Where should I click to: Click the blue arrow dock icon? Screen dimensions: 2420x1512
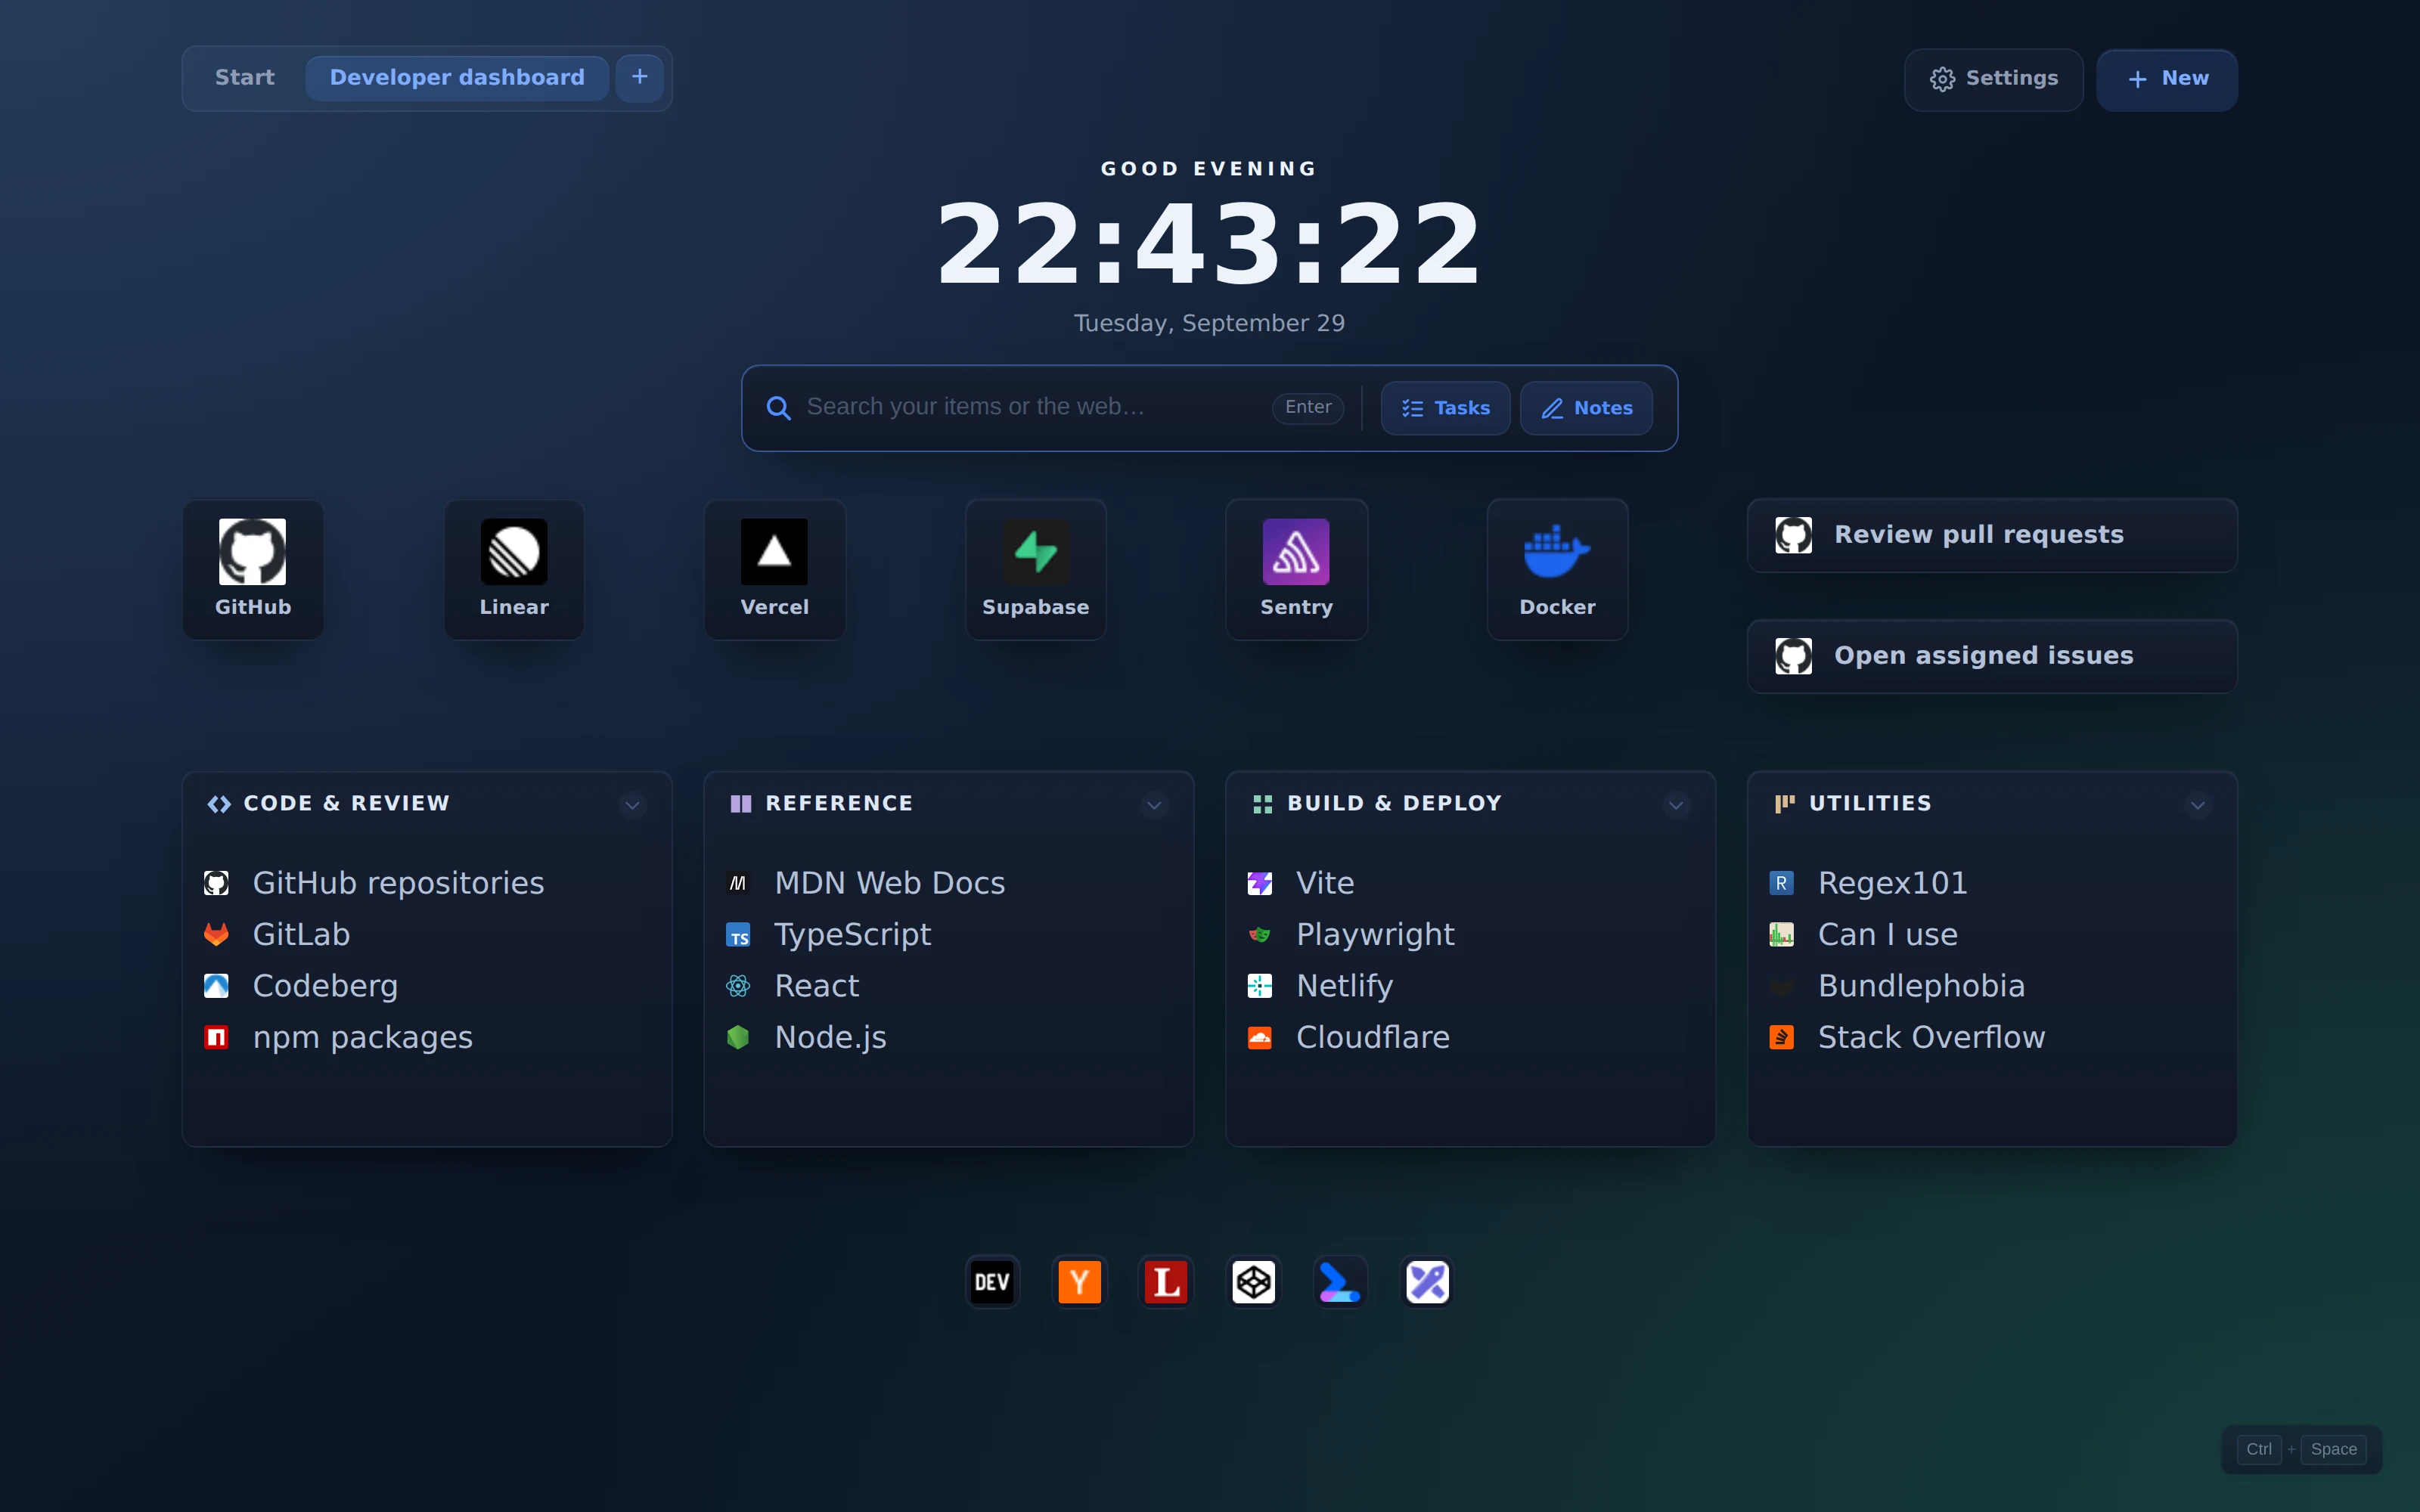(x=1340, y=1282)
